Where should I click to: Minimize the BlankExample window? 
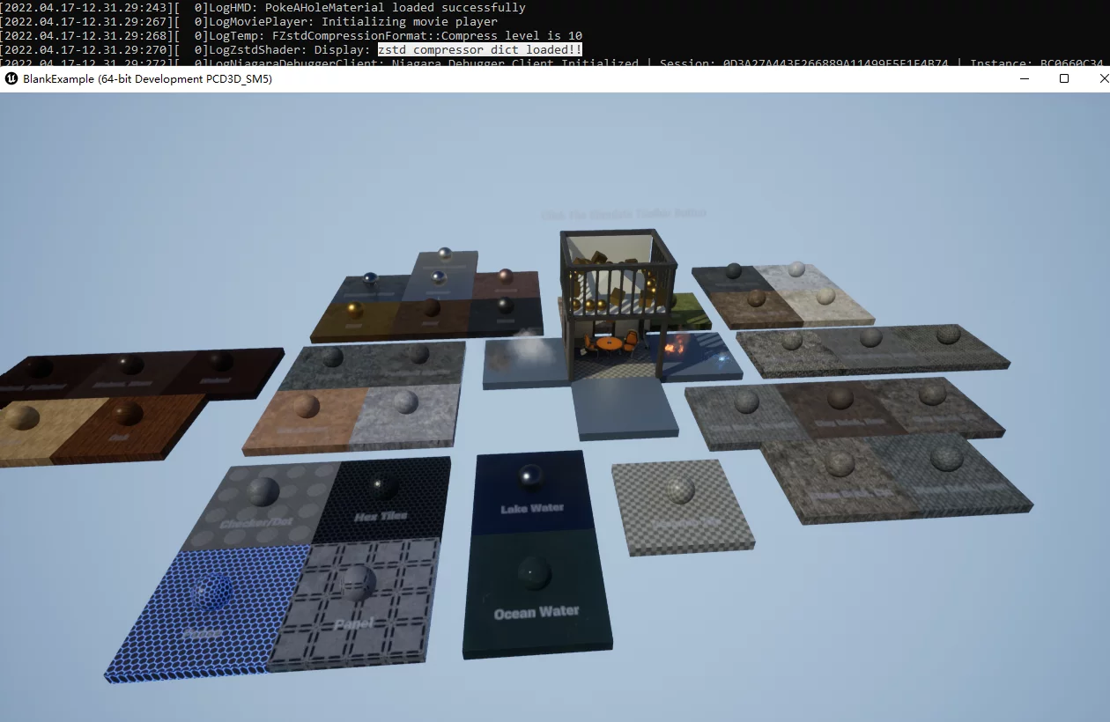(x=1025, y=79)
